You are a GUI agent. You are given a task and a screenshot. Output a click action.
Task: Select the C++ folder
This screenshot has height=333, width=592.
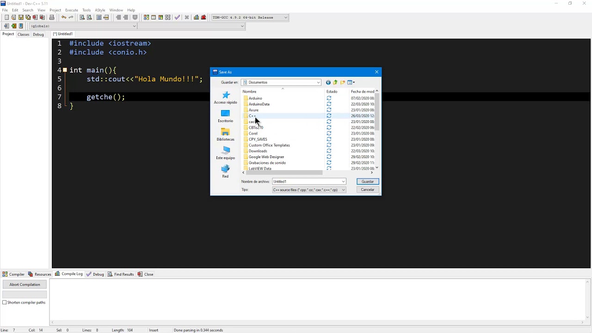[252, 116]
